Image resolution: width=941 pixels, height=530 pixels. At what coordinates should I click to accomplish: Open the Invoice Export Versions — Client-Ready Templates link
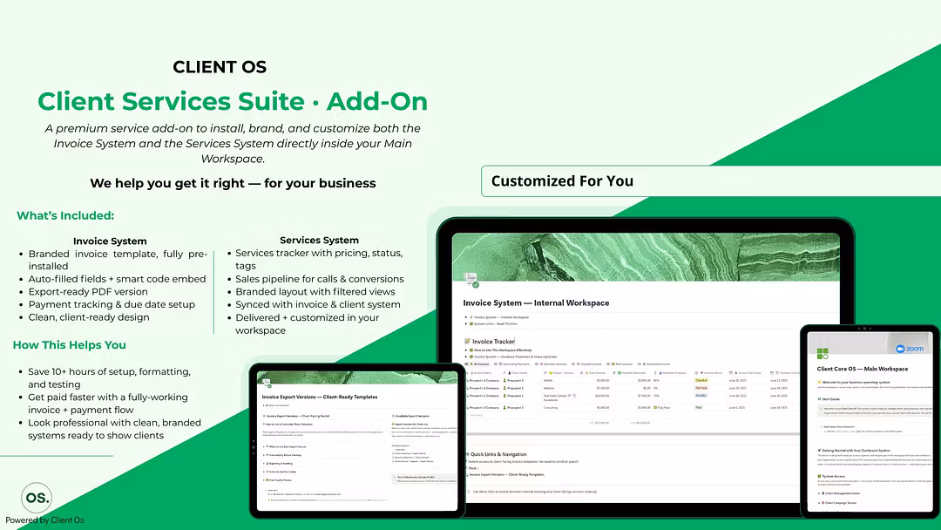coord(508,475)
